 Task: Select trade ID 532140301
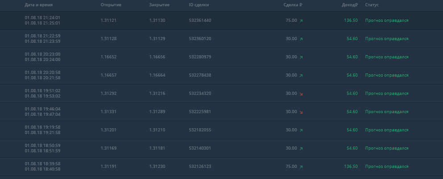pos(200,148)
